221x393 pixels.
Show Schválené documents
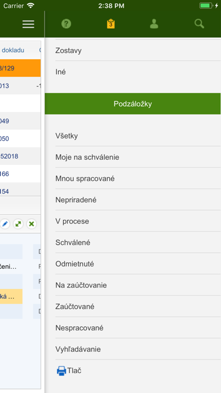(x=138, y=242)
